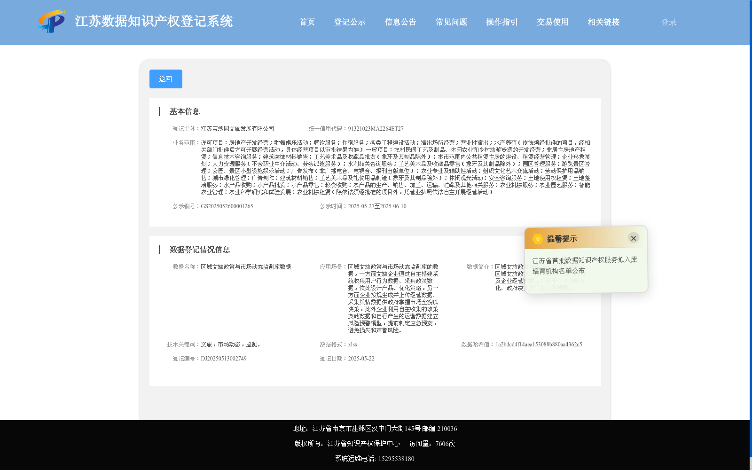Click visit counter 7606次 in footer
Viewport: 752px width, 470px height.
coord(445,444)
